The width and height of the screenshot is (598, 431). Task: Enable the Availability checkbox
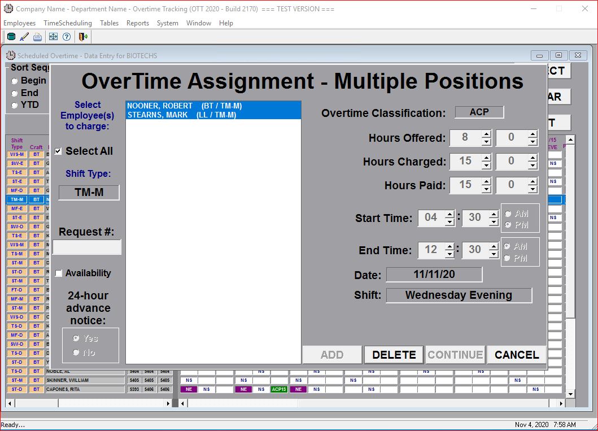pyautogui.click(x=59, y=273)
